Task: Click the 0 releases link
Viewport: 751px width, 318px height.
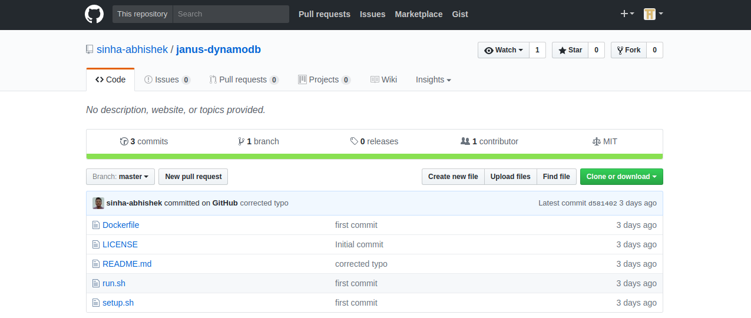Action: click(x=374, y=141)
